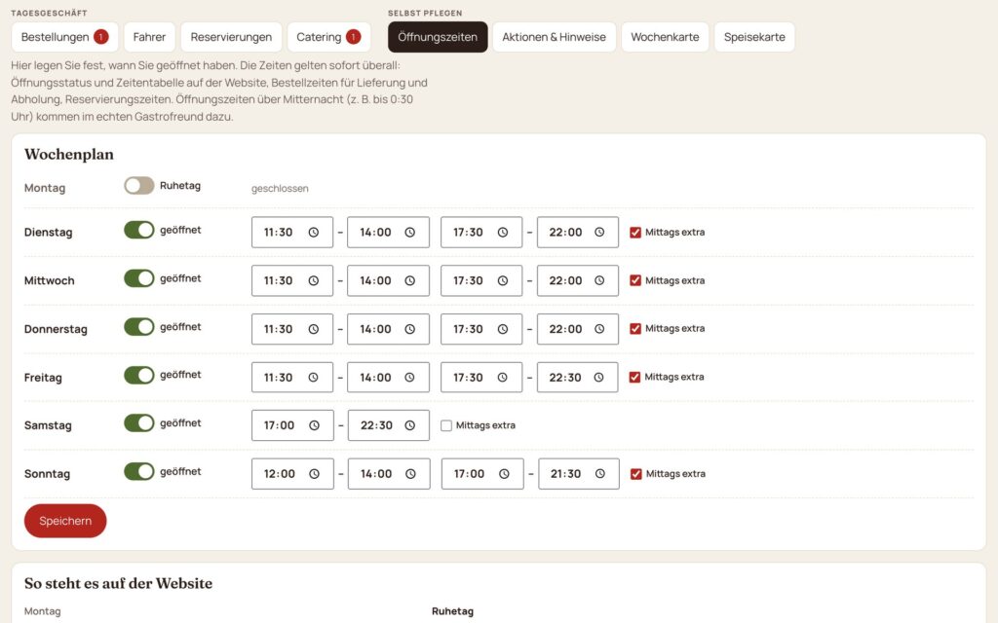Uncheck Mittags extra for Dienstag
Viewport: 998px width, 623px height.
click(635, 233)
